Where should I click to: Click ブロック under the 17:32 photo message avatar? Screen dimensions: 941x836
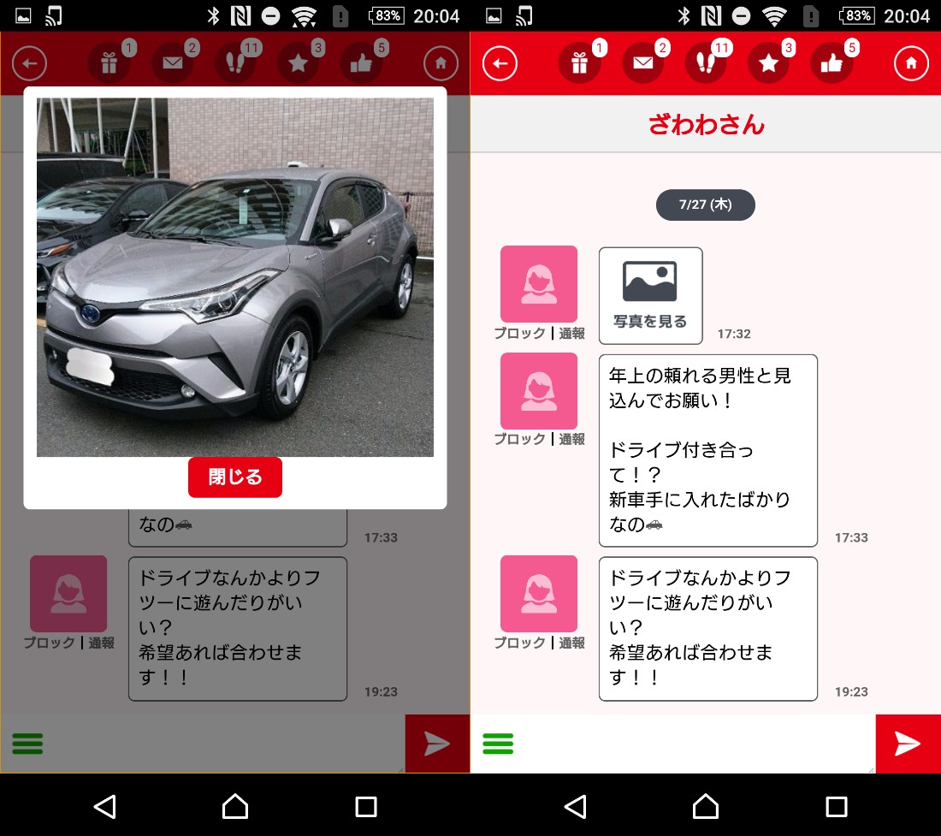[519, 334]
